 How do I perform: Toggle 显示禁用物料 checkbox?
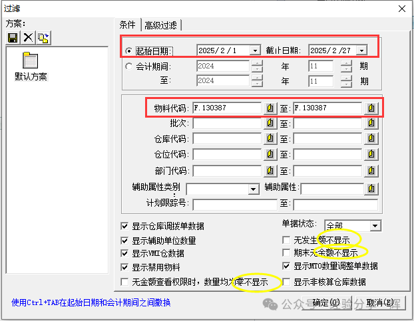[x=125, y=267]
